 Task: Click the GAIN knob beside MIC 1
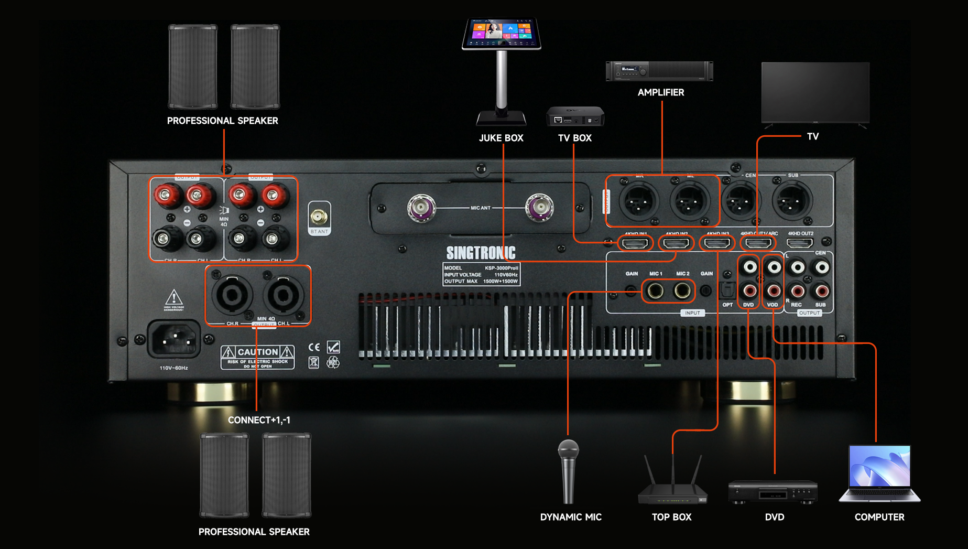[632, 290]
